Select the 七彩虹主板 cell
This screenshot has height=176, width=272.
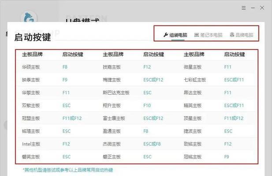pos(195,80)
